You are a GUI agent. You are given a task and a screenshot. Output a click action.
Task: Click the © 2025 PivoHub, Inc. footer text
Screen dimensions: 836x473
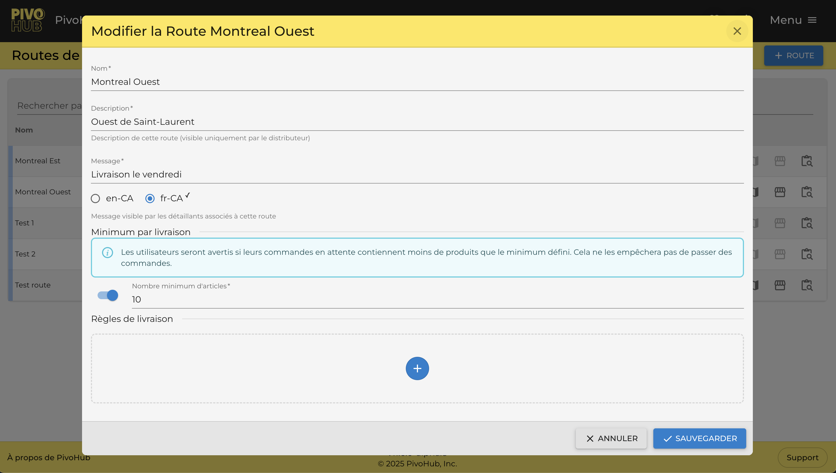[417, 464]
